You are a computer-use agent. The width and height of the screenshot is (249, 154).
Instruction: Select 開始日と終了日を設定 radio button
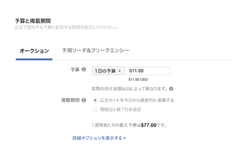tap(95, 110)
